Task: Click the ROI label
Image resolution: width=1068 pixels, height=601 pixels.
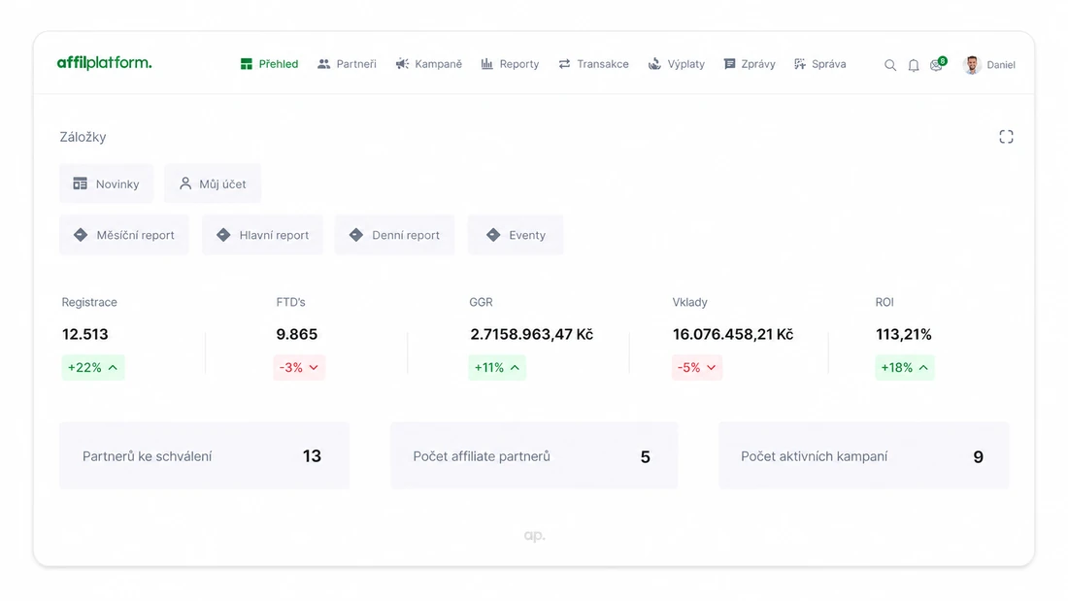Action: coord(884,302)
